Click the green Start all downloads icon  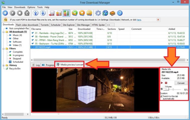click(x=75, y=13)
